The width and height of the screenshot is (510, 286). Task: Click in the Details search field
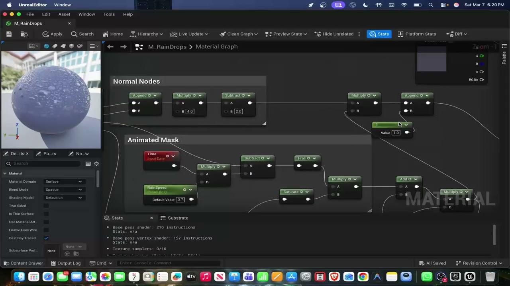[43, 164]
